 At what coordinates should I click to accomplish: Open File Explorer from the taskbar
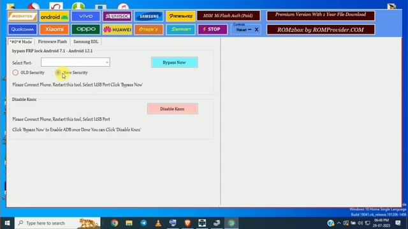coord(129,223)
